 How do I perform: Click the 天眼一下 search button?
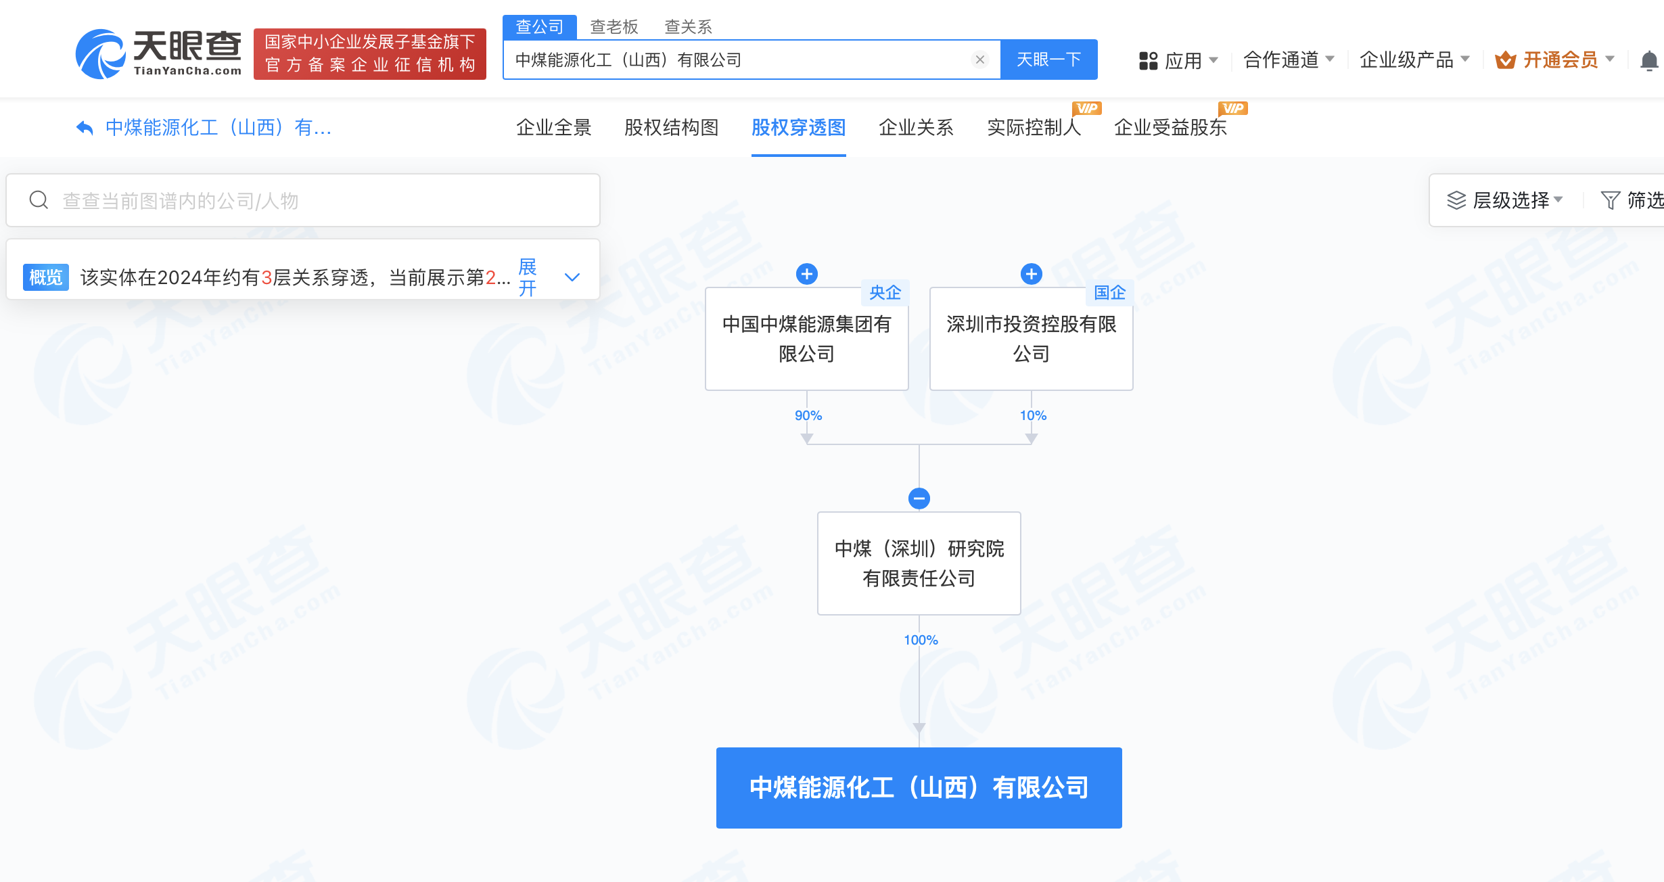pos(1048,60)
